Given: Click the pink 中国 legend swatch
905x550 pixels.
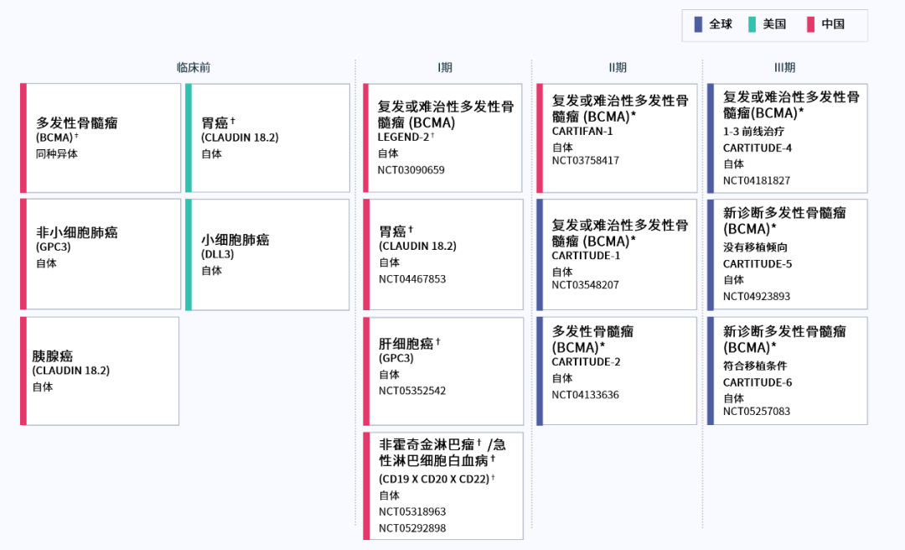Looking at the screenshot, I should point(810,24).
